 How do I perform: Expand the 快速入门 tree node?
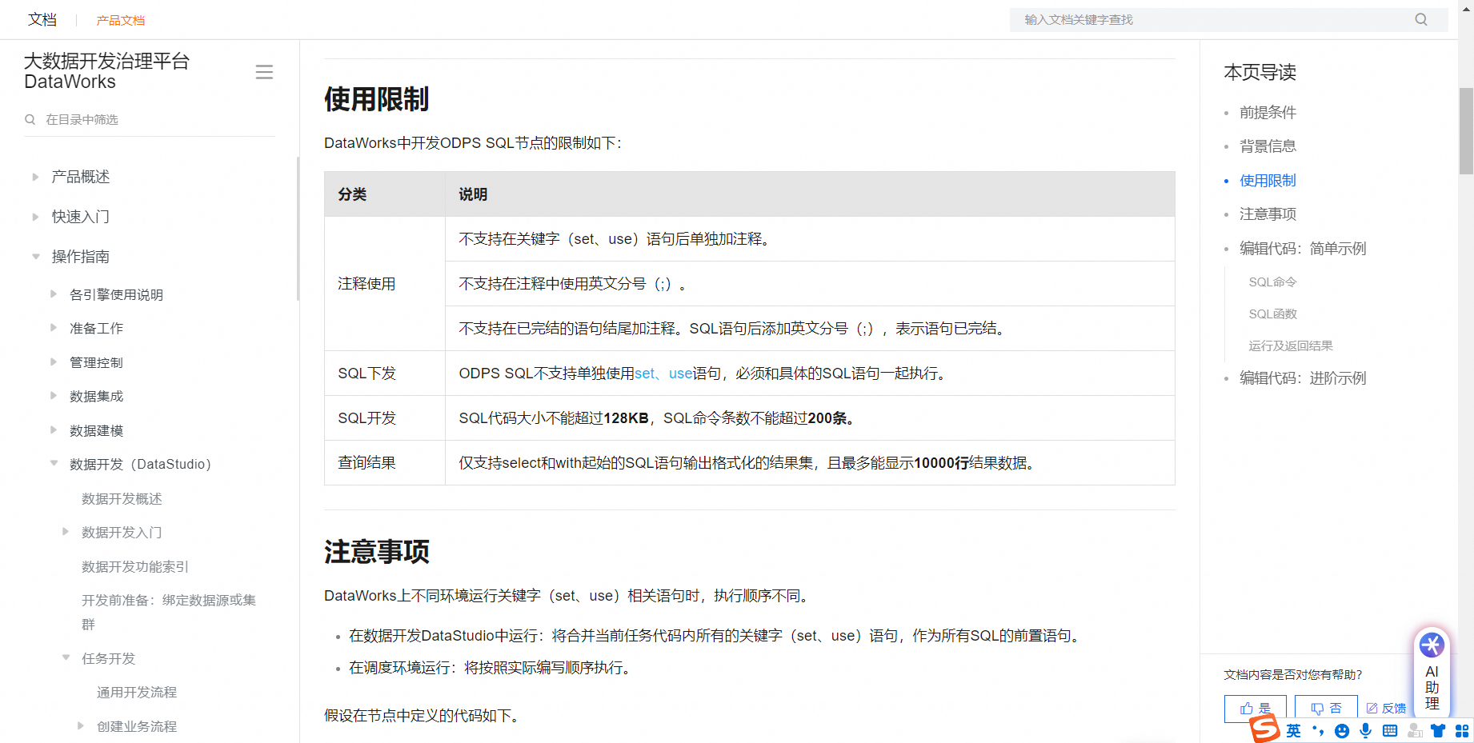pyautogui.click(x=35, y=217)
